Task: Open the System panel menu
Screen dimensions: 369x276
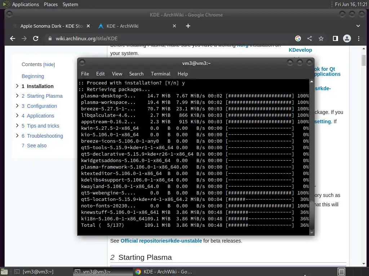Action: pos(70,4)
